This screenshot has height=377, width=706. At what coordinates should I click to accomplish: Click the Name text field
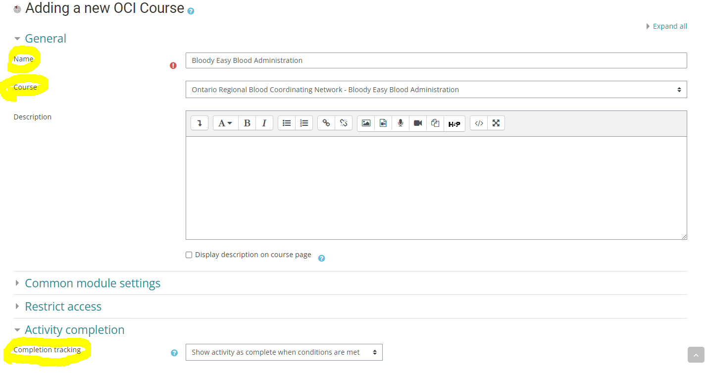(436, 60)
